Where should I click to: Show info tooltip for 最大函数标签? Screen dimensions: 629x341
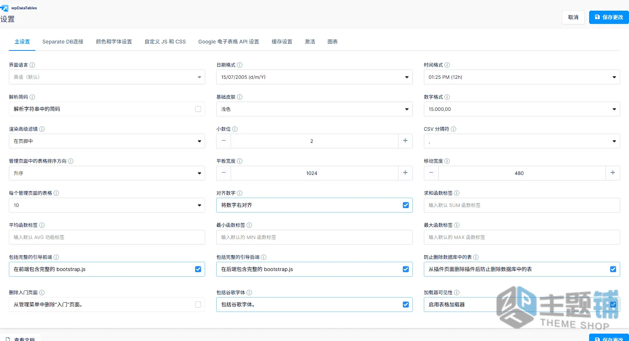(x=457, y=225)
